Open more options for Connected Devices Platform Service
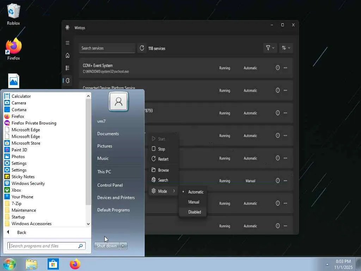This screenshot has width=361, height=271. pyautogui.click(x=286, y=90)
